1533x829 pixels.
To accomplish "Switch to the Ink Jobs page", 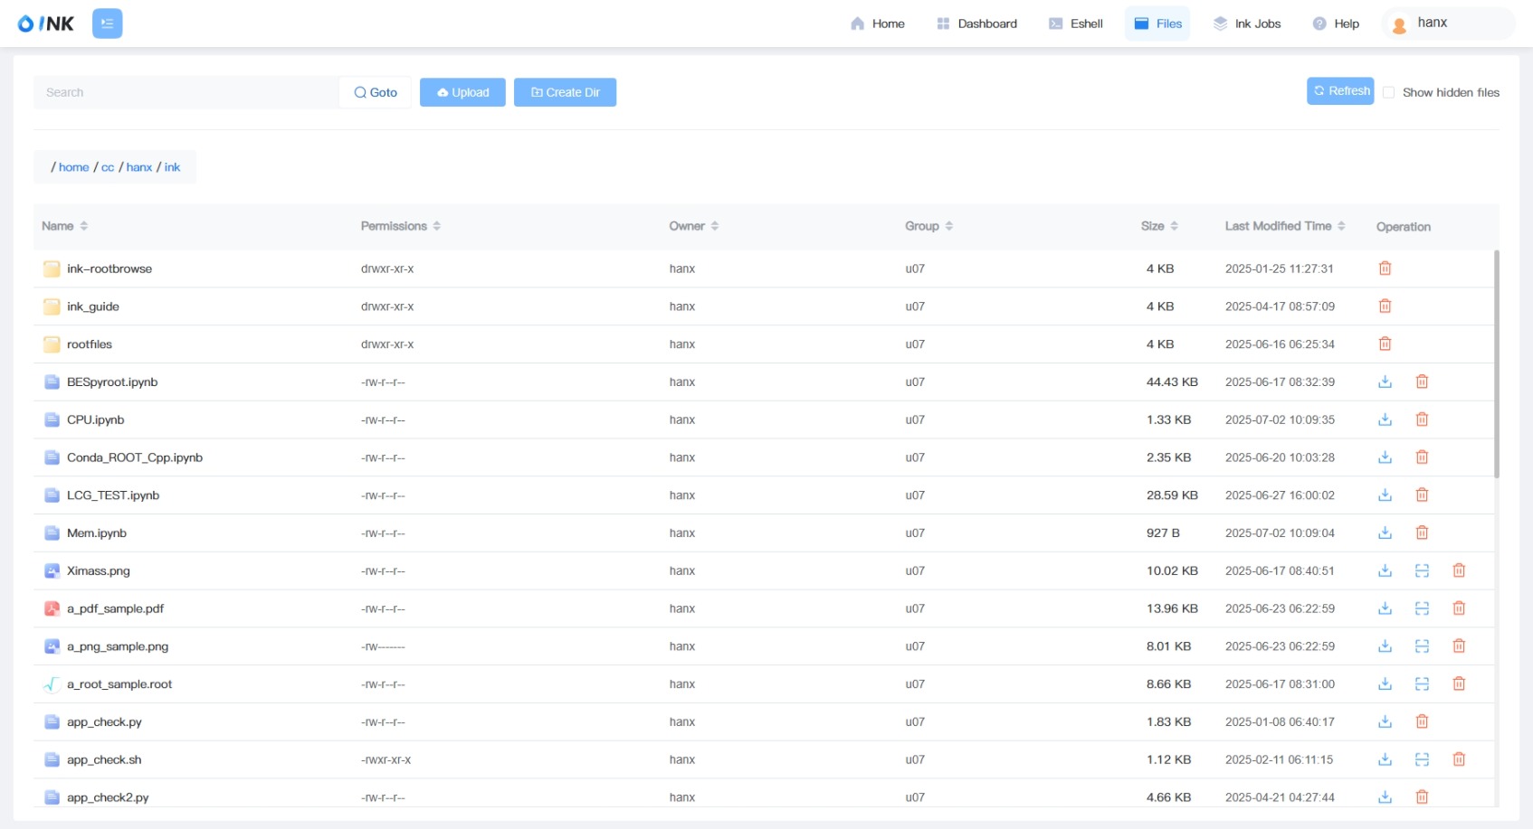I will (x=1247, y=24).
